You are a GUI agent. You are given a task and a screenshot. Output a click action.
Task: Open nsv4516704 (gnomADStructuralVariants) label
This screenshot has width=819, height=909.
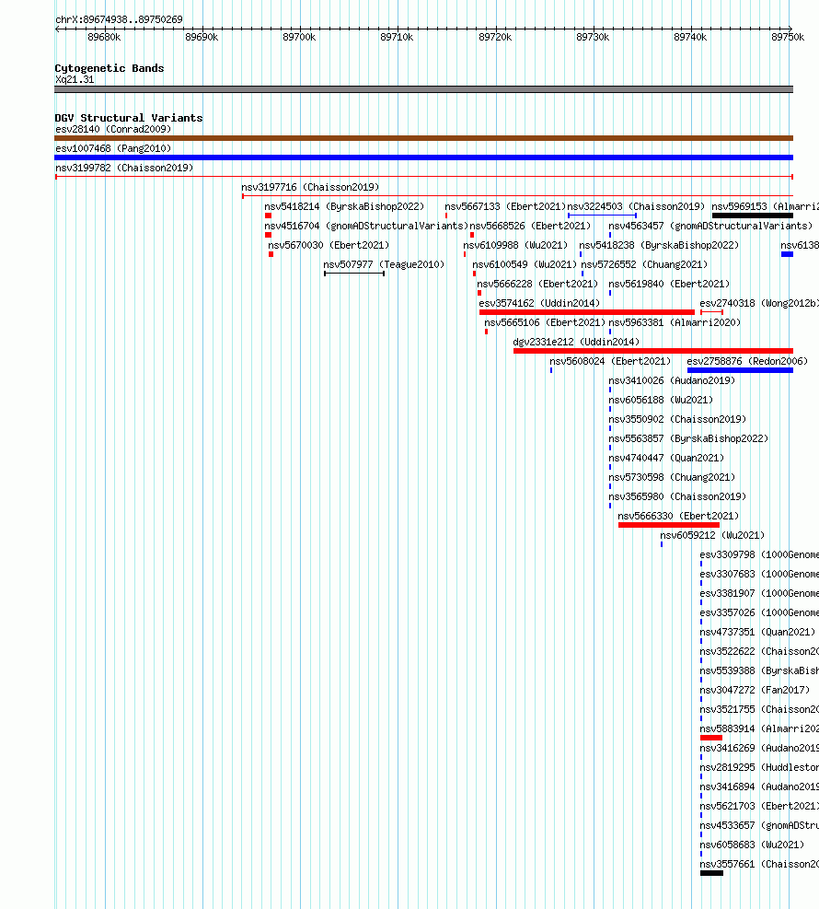pos(366,226)
